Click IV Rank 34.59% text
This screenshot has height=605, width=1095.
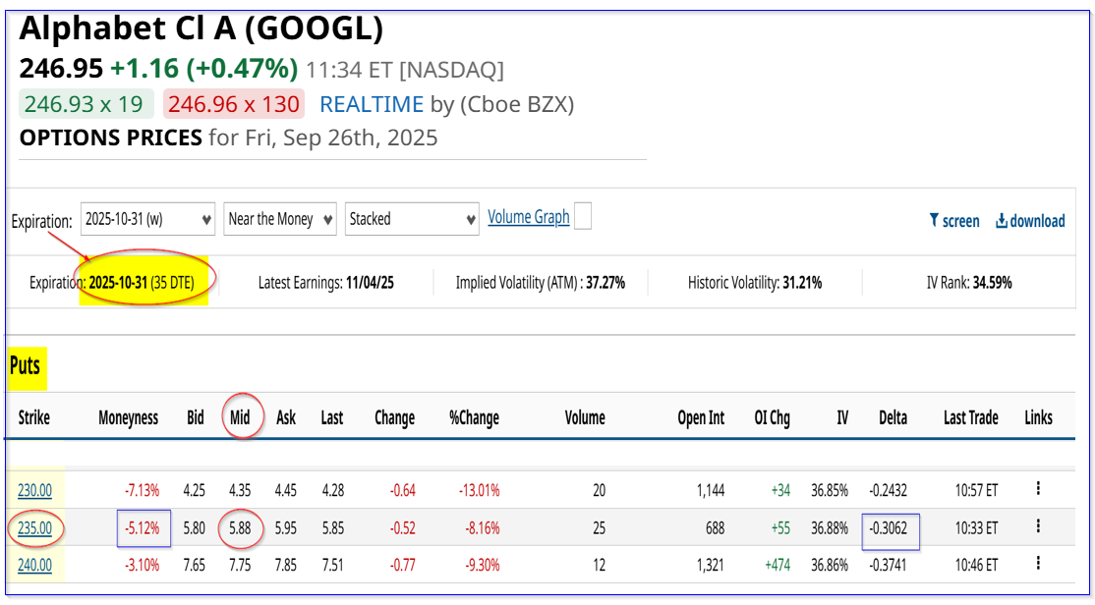click(x=969, y=283)
